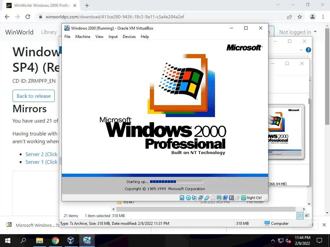Image resolution: width=330 pixels, height=247 pixels.
Task: Close the WinWorld browser tab
Action: tap(75, 6)
